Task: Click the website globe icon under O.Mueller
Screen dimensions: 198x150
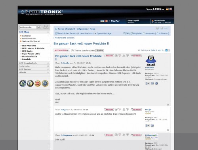Action: (156, 83)
